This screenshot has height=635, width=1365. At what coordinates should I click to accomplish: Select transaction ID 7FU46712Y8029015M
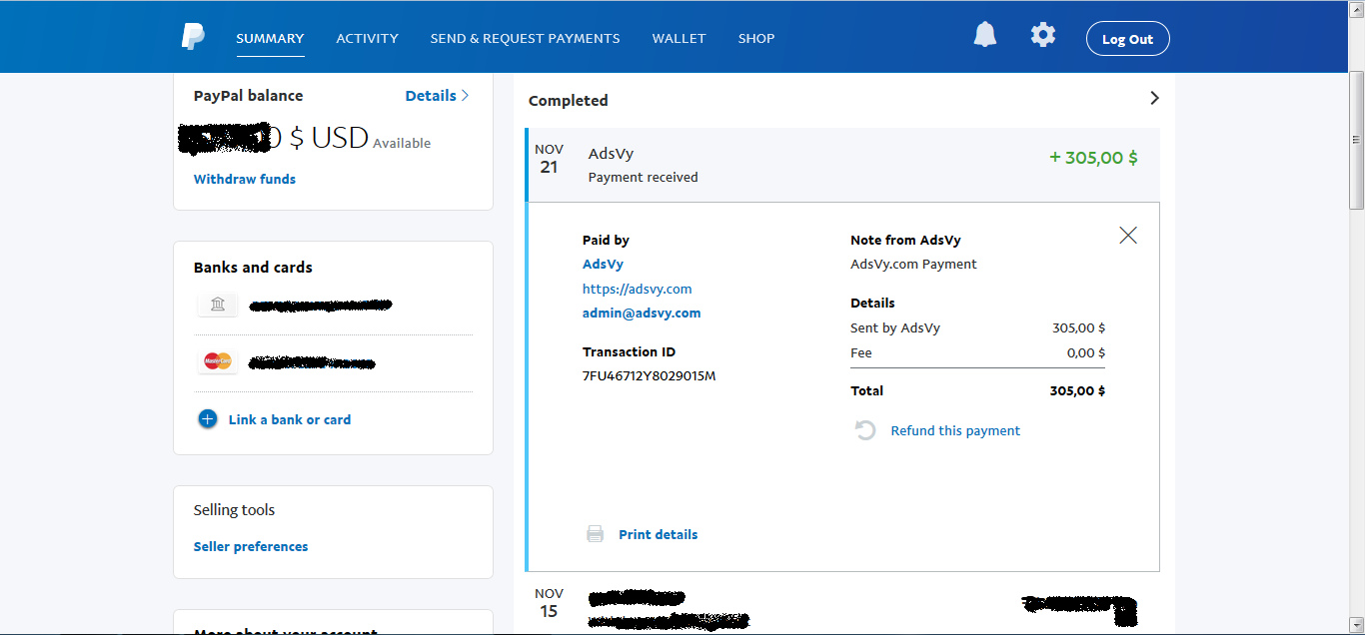650,376
